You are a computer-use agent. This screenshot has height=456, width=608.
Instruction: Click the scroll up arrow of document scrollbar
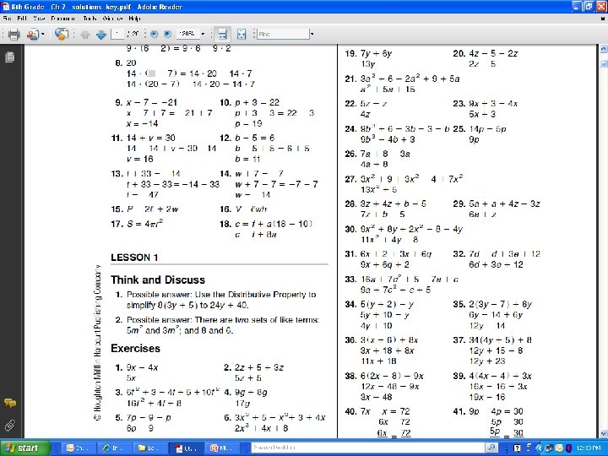tap(603, 49)
